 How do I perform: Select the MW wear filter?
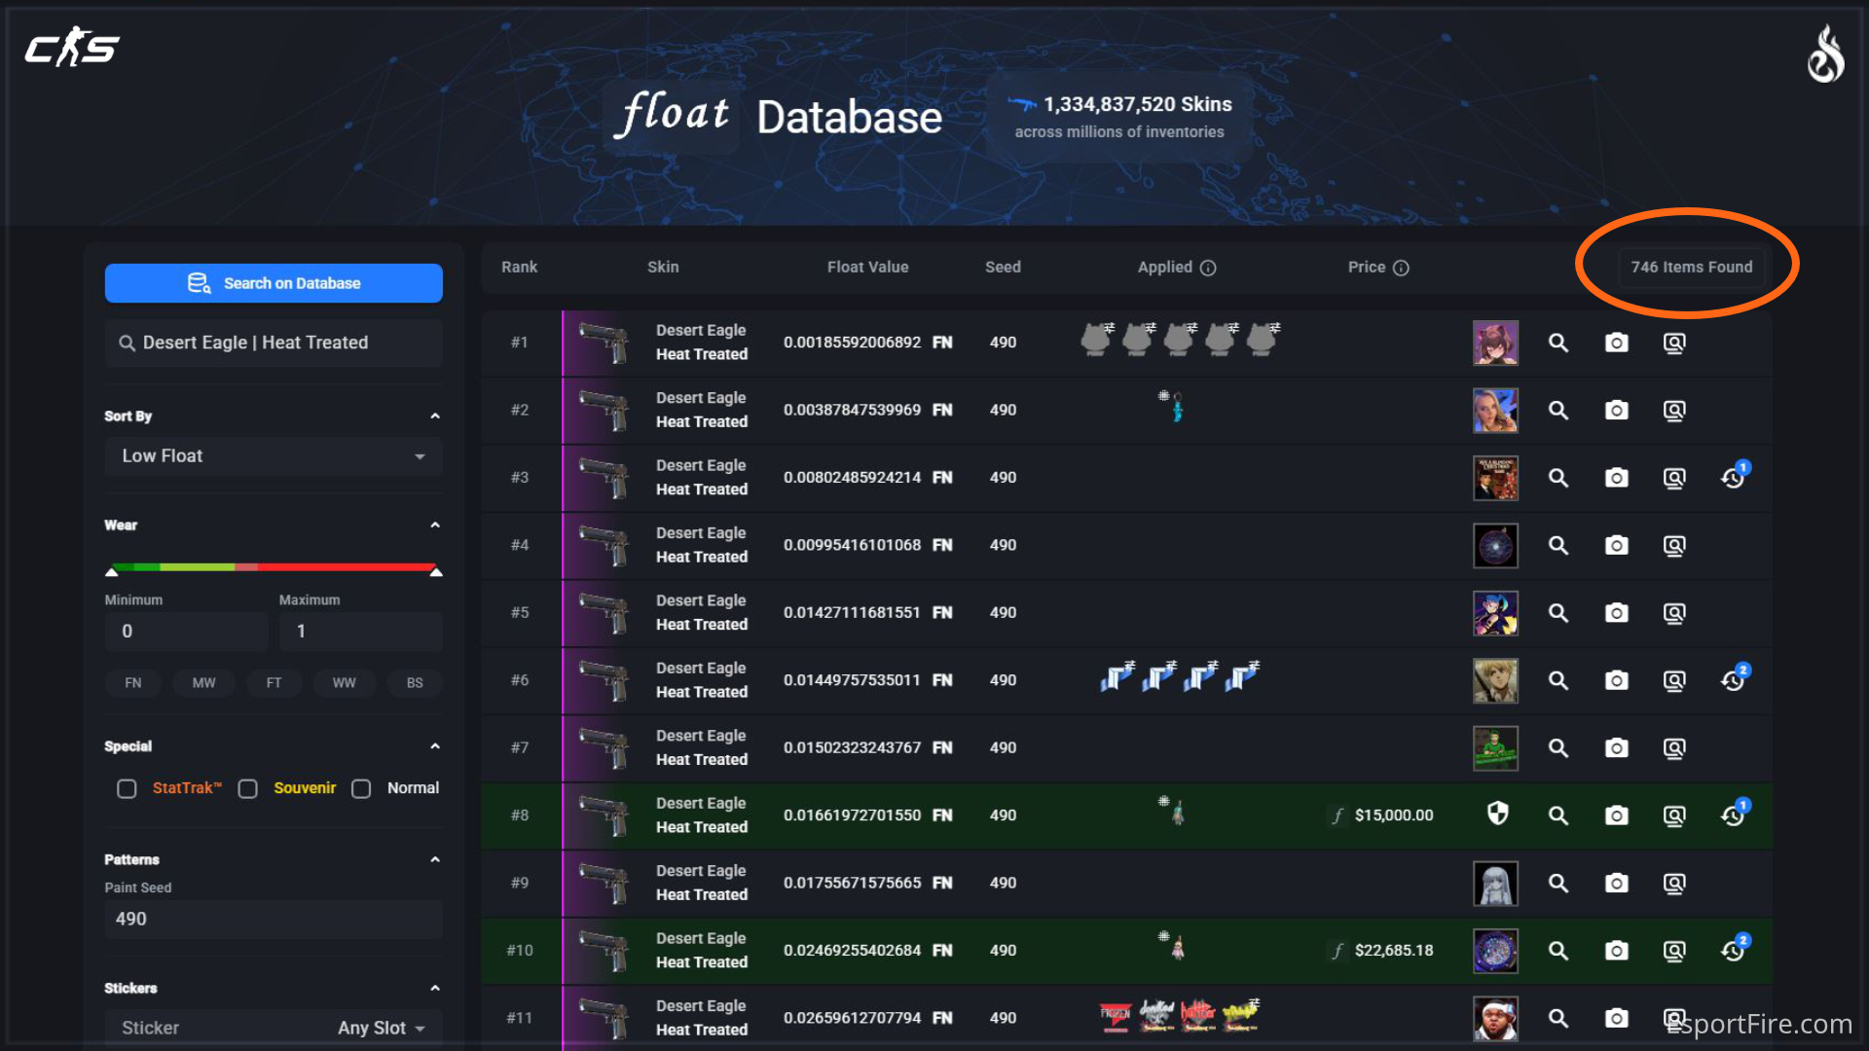(x=203, y=683)
